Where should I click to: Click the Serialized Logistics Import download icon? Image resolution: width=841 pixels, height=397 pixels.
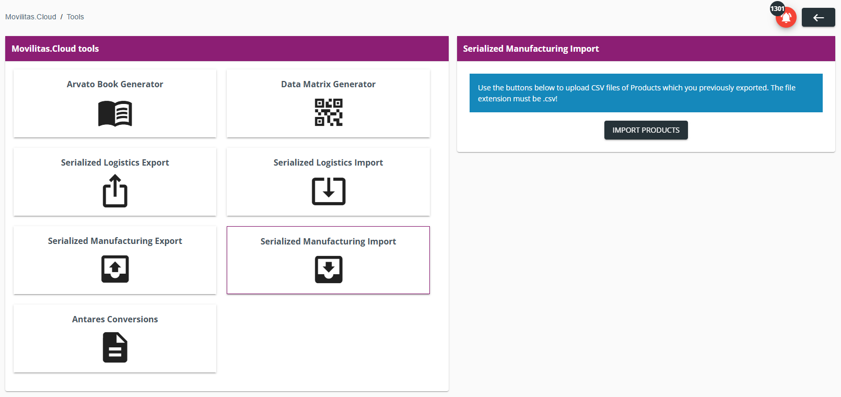(x=329, y=191)
